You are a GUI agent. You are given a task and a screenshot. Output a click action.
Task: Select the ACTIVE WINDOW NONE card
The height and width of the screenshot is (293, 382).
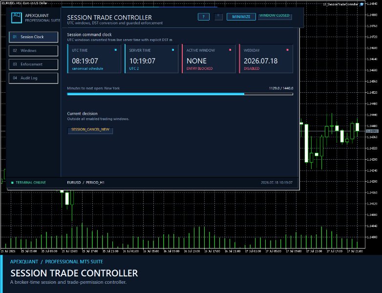click(209, 59)
